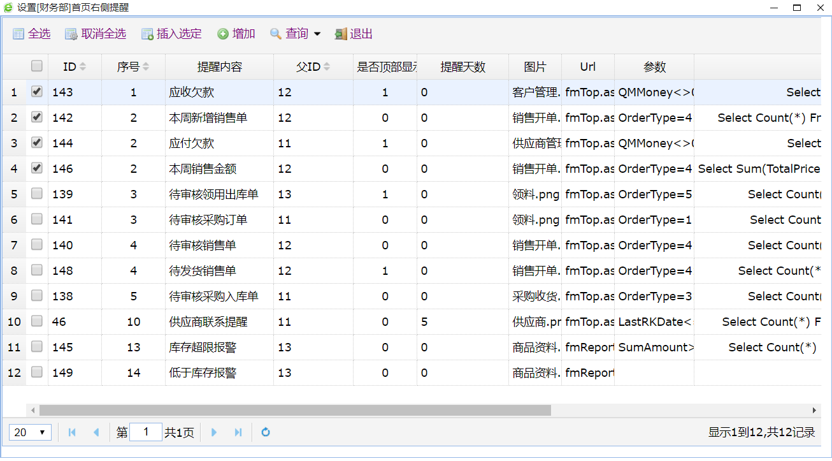Open the page size dropdown showing 20
This screenshot has height=461, width=832.
pos(30,432)
